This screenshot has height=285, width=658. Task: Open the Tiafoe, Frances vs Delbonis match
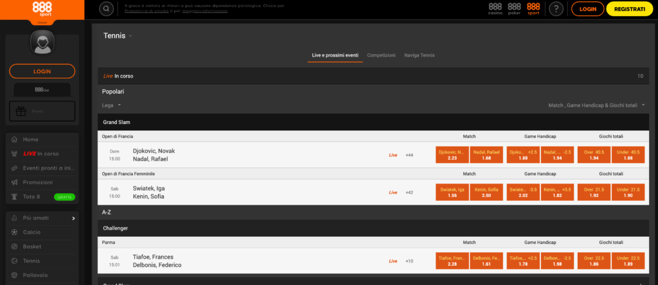pyautogui.click(x=157, y=261)
